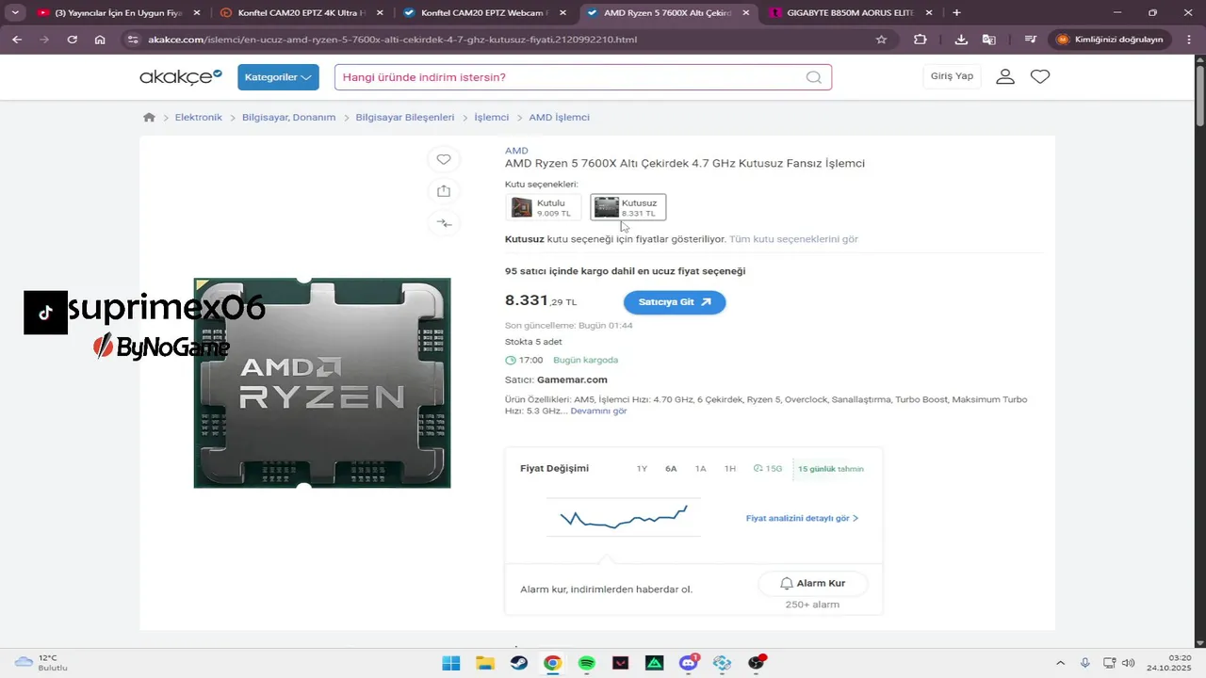Image resolution: width=1206 pixels, height=678 pixels.
Task: Show hidden system tray icons
Action: [1060, 663]
